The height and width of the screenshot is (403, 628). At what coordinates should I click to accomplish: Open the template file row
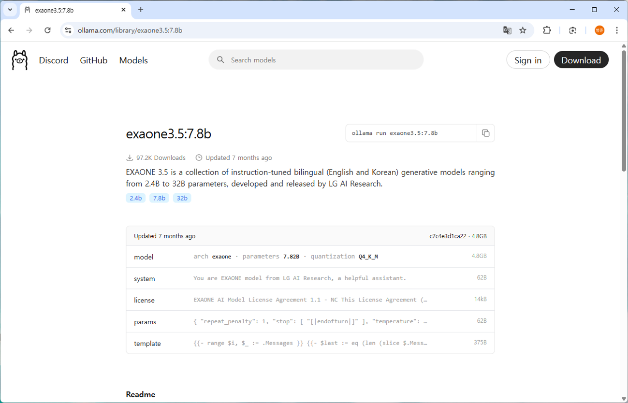(x=310, y=343)
